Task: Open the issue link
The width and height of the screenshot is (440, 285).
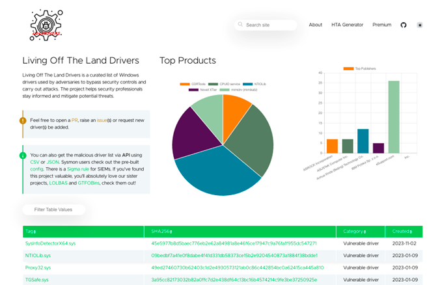Action: (x=102, y=120)
